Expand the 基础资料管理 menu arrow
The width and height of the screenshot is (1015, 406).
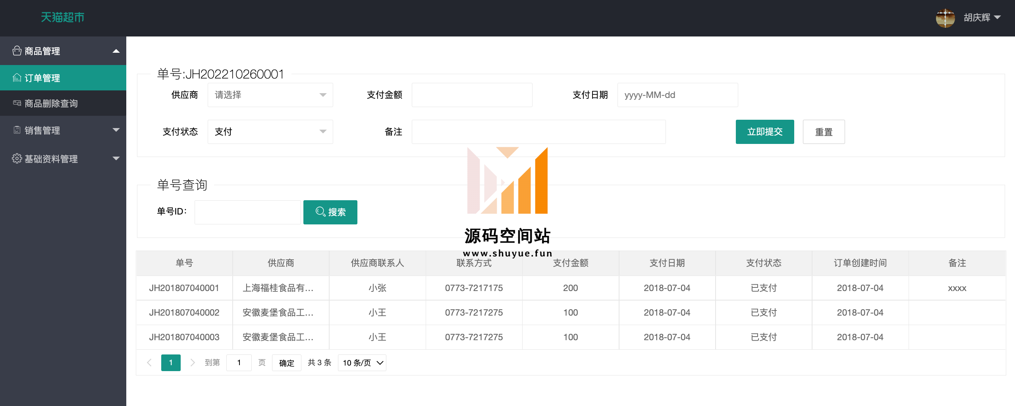[x=116, y=159]
